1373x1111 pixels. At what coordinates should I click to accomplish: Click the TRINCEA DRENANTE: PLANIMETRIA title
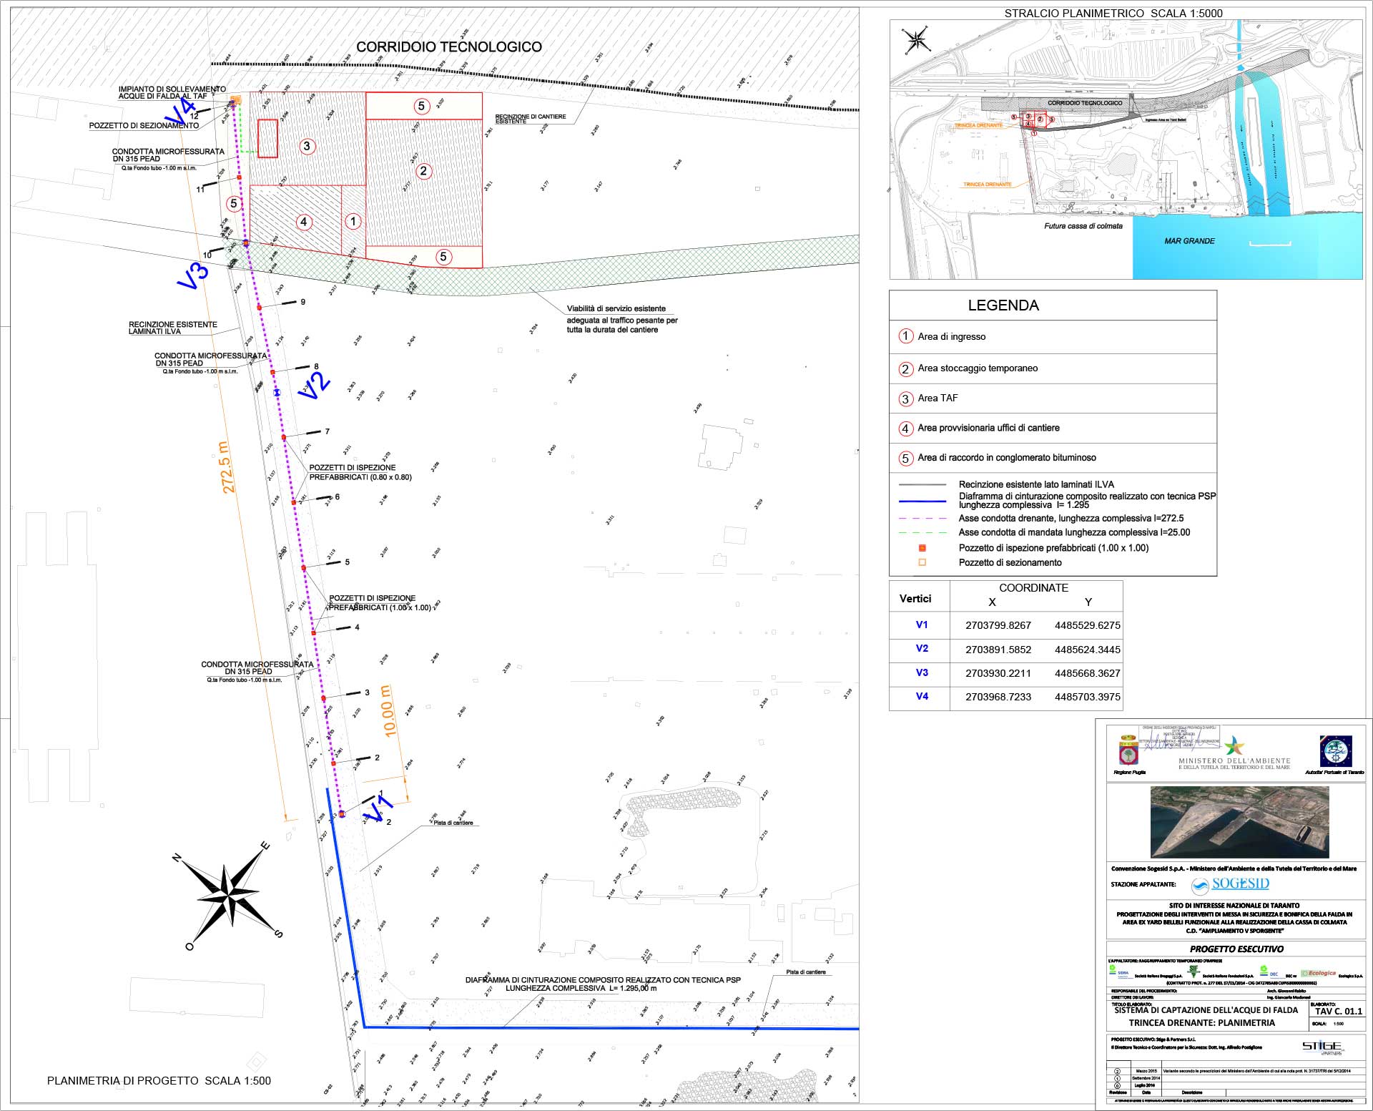[x=1201, y=1023]
